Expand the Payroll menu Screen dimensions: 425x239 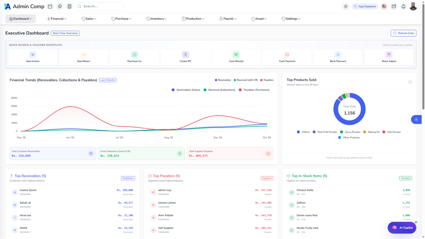(228, 19)
